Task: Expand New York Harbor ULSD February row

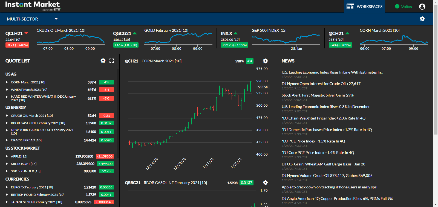Action: point(7,130)
